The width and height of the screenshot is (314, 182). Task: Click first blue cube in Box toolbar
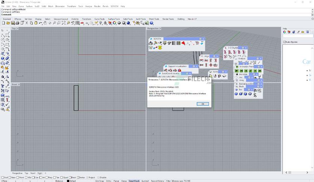click(236, 94)
